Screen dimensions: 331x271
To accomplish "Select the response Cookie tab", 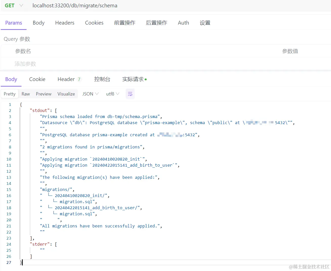I will (x=37, y=79).
